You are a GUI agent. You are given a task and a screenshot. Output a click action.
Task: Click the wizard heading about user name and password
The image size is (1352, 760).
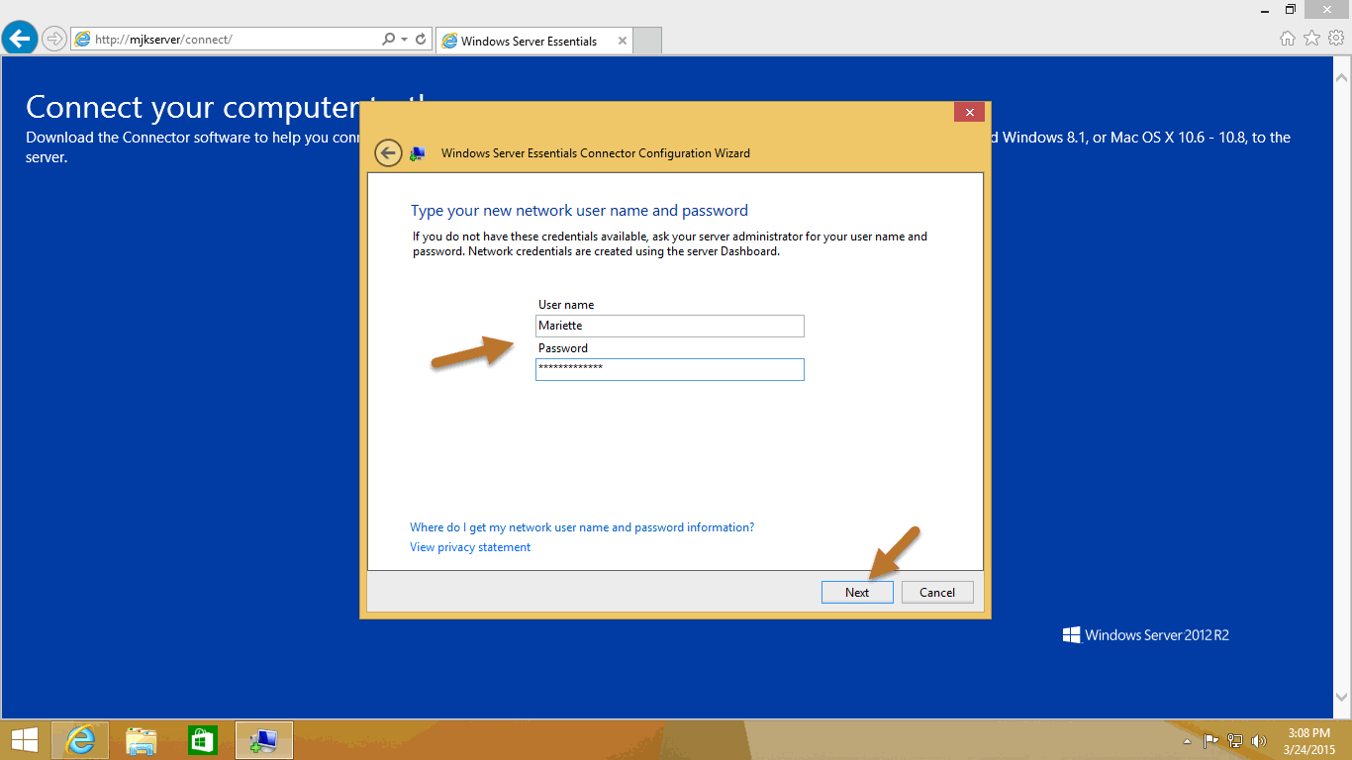point(579,211)
